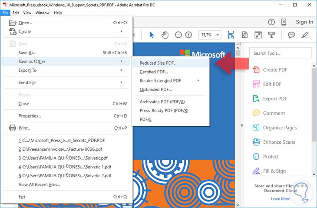Screen dimensions: 317x208
Task: Click the Sign In link
Action: (x=304, y=22)
